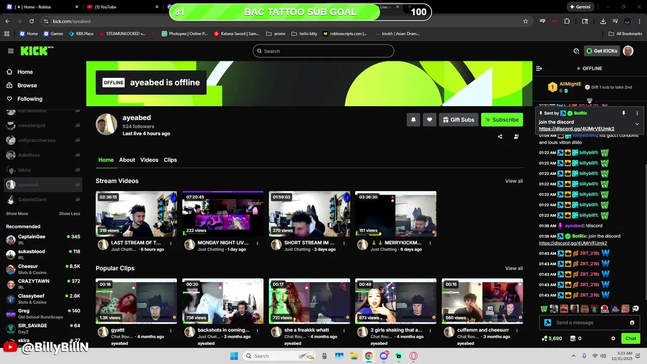Click the 5,690 channel points balance
This screenshot has width=647, height=364.
pos(552,339)
